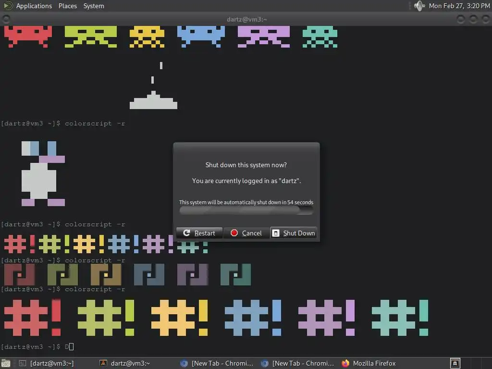Click the second Chromium icon in taskbar

(x=265, y=363)
